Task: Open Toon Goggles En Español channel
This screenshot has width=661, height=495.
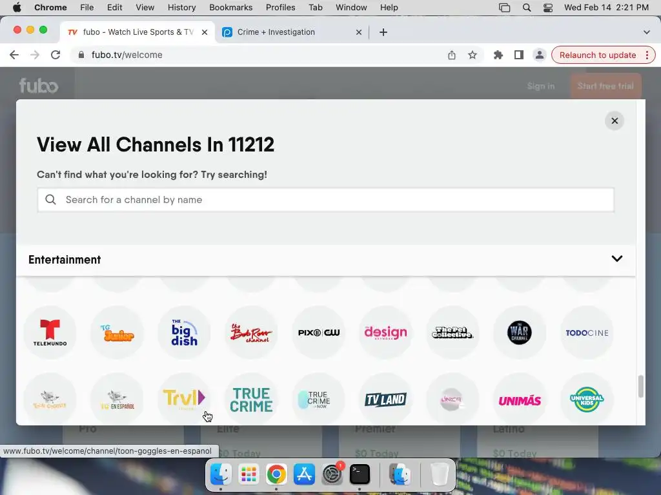Action: coord(117,399)
